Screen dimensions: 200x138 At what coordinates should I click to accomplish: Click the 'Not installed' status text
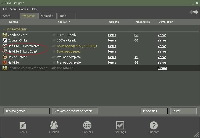pos(65,68)
